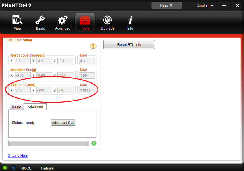
Task: Click the IMU Calibration help question mark
Action: [93, 46]
